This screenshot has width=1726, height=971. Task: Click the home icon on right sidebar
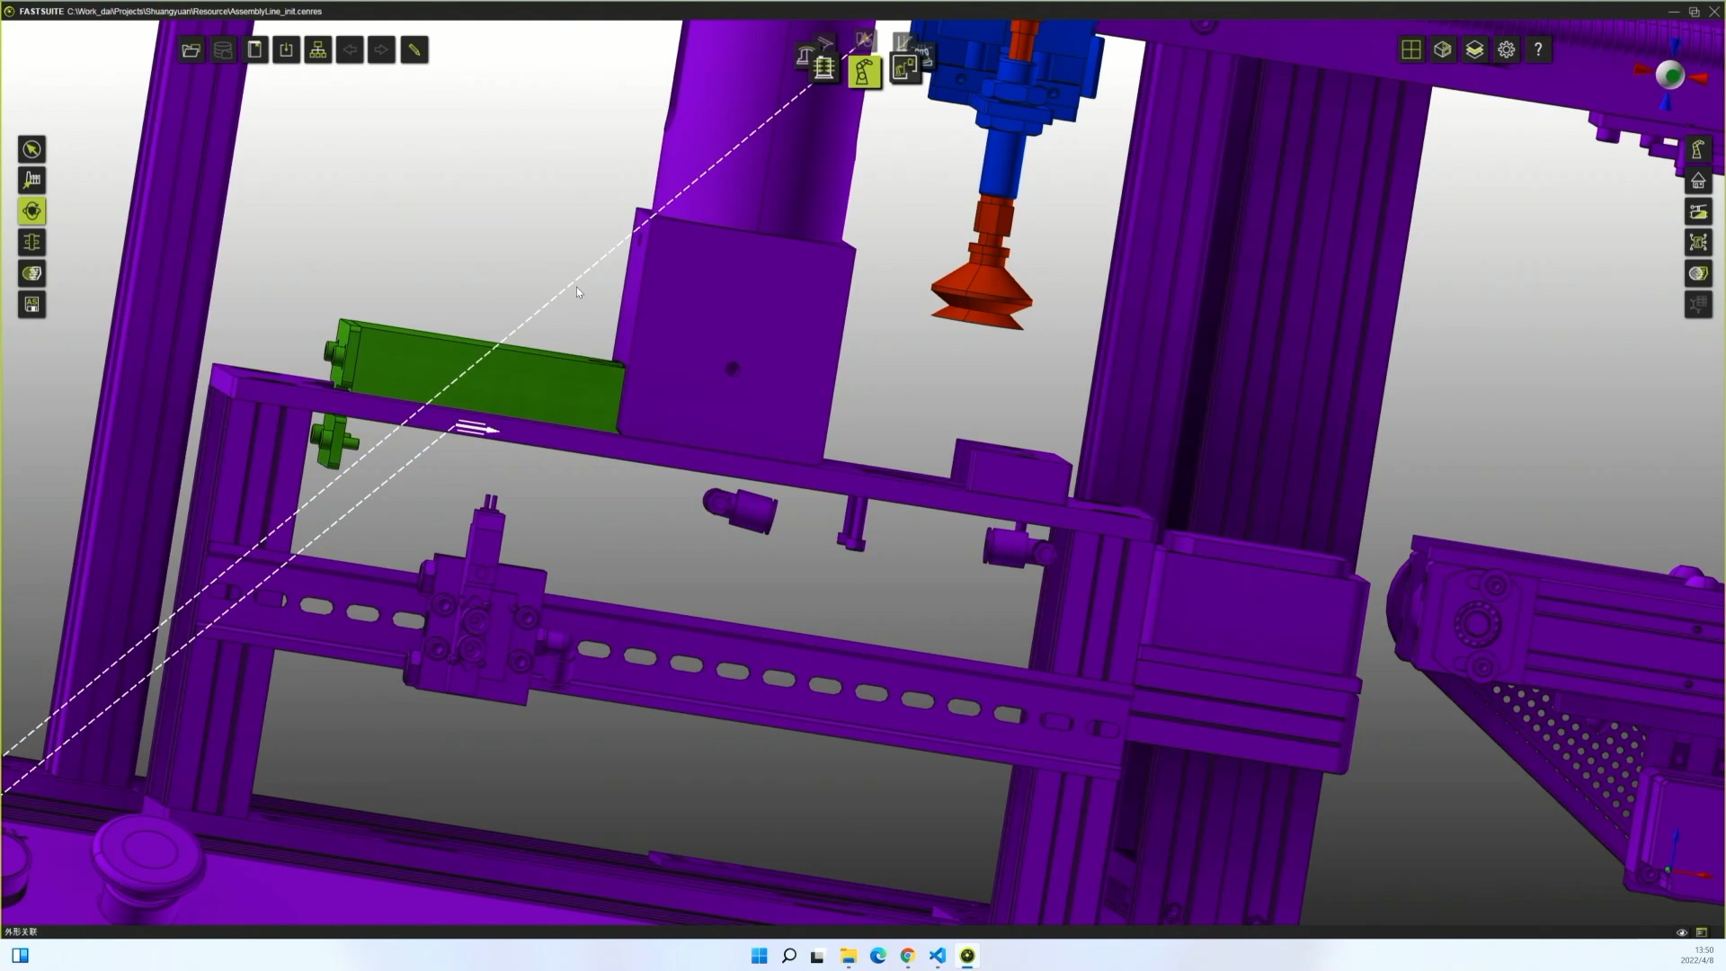click(x=1698, y=181)
